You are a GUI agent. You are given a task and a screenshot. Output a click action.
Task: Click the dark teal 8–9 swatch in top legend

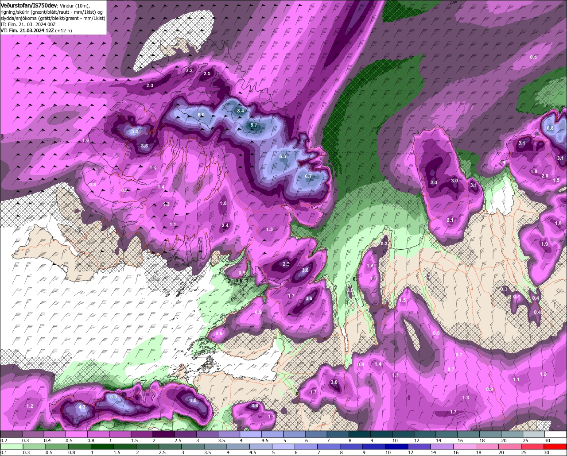pyautogui.click(x=360, y=434)
